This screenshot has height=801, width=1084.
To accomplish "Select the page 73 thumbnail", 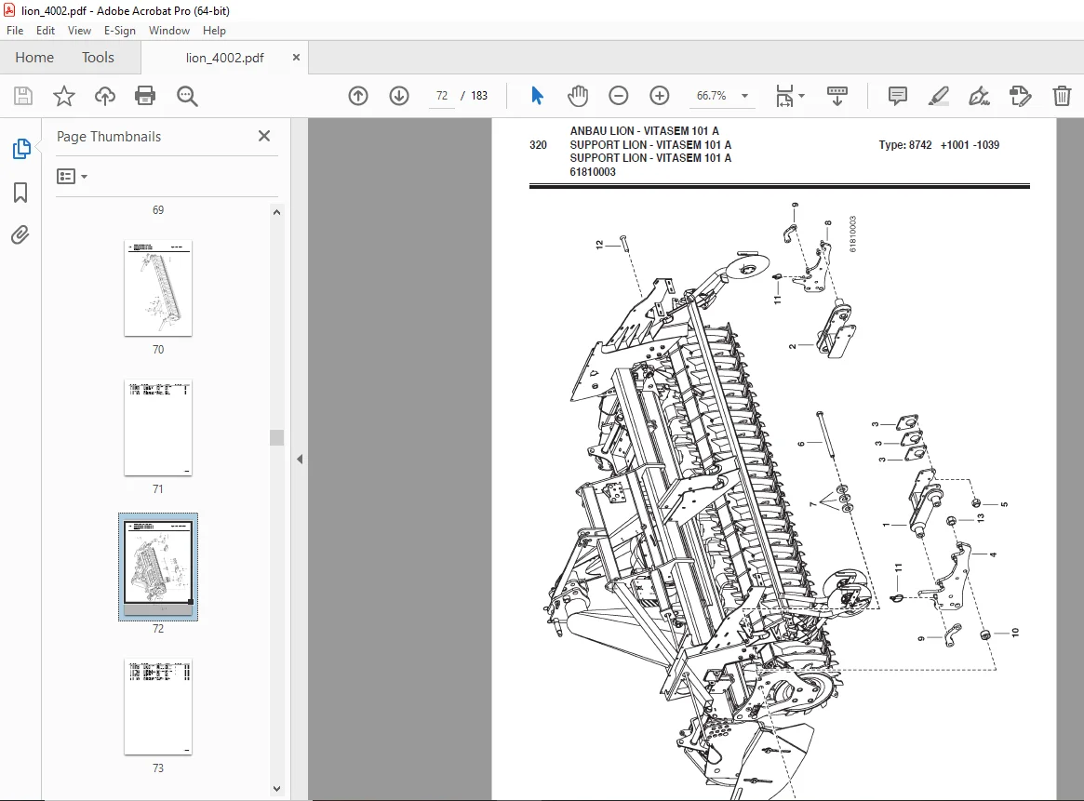I will click(x=158, y=706).
